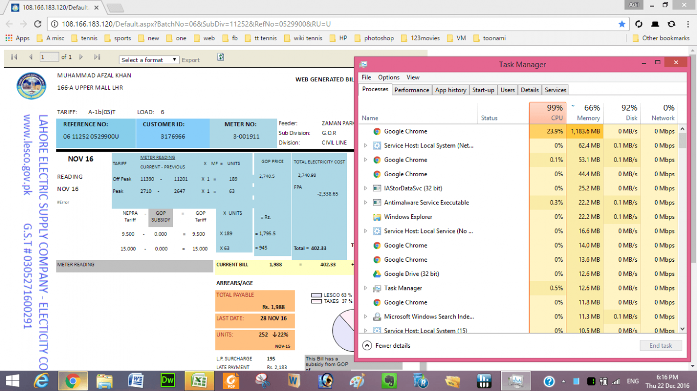Viewport: 697px width, 391px height.
Task: Select Google Chrome 1,183.6 MB process
Action: [518, 131]
